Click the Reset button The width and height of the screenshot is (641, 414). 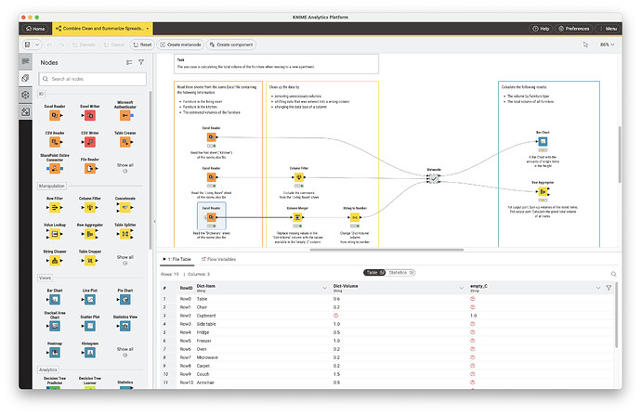(x=142, y=45)
